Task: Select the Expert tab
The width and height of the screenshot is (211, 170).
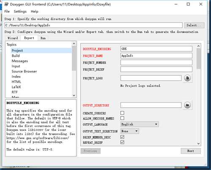Action: click(29, 38)
